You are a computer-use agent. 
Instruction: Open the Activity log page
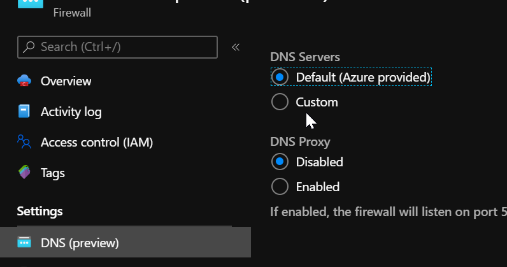pyautogui.click(x=71, y=112)
